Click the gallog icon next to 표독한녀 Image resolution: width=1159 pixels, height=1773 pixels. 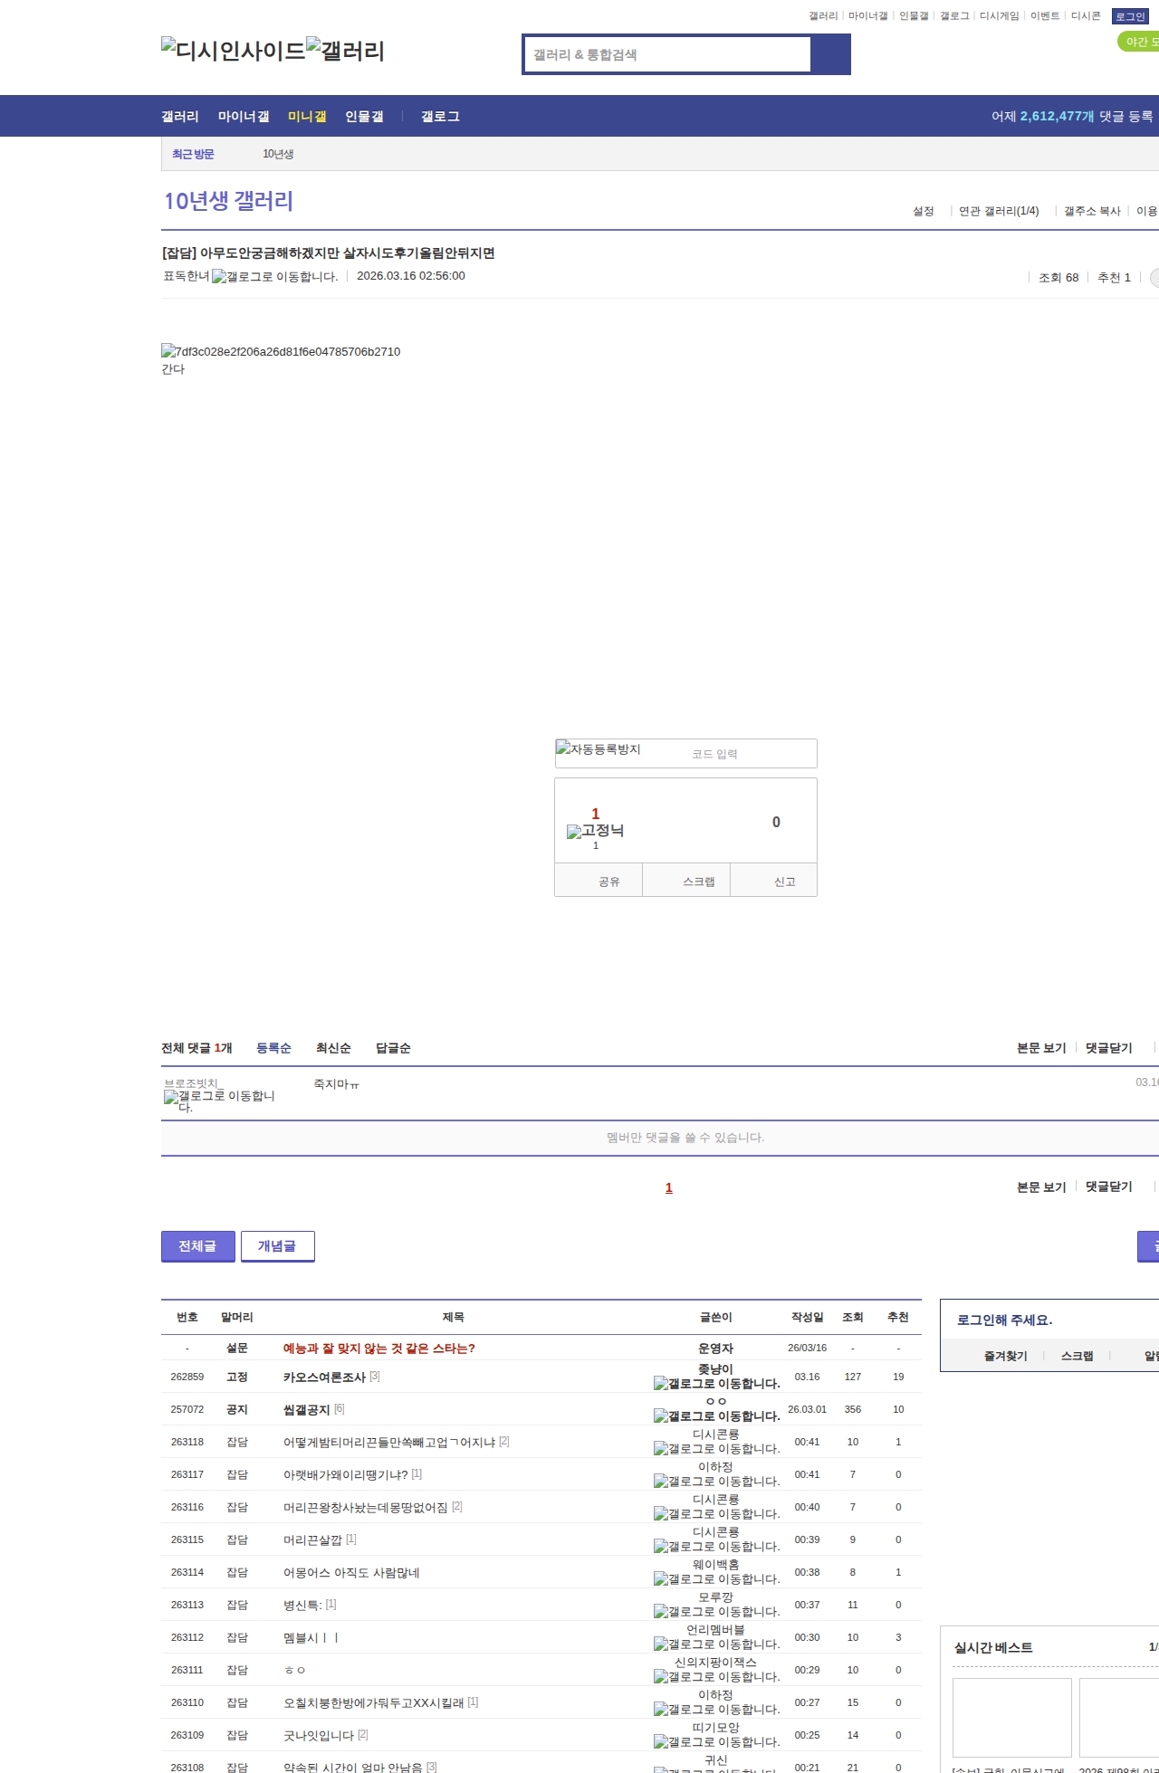(x=273, y=277)
